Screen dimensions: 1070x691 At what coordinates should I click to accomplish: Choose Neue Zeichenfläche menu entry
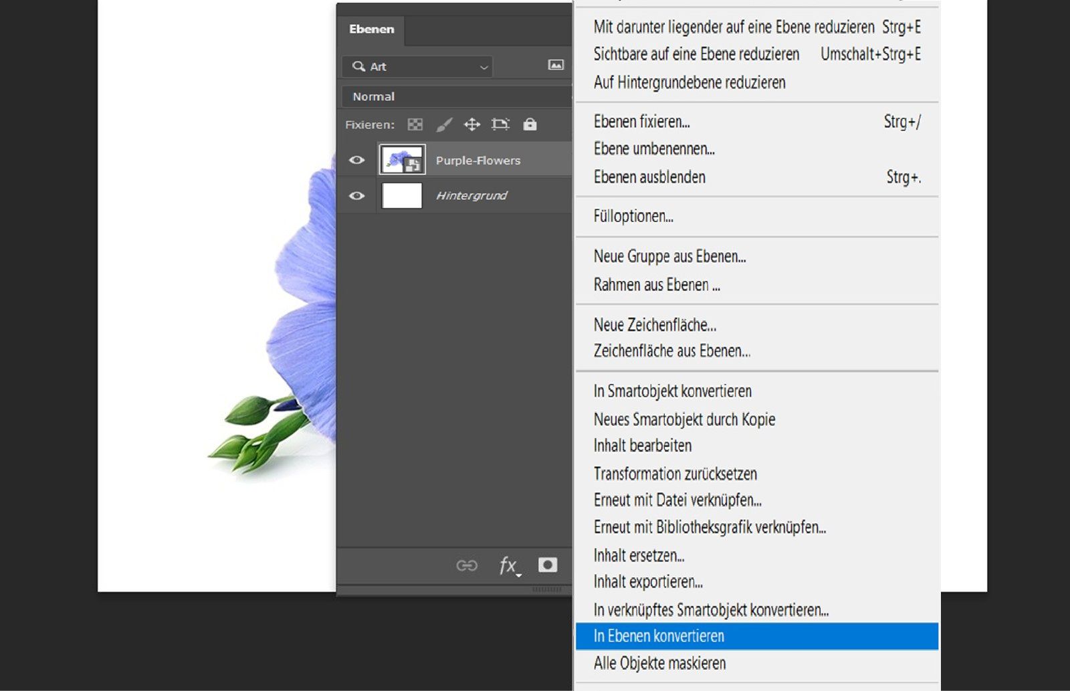[757, 325]
